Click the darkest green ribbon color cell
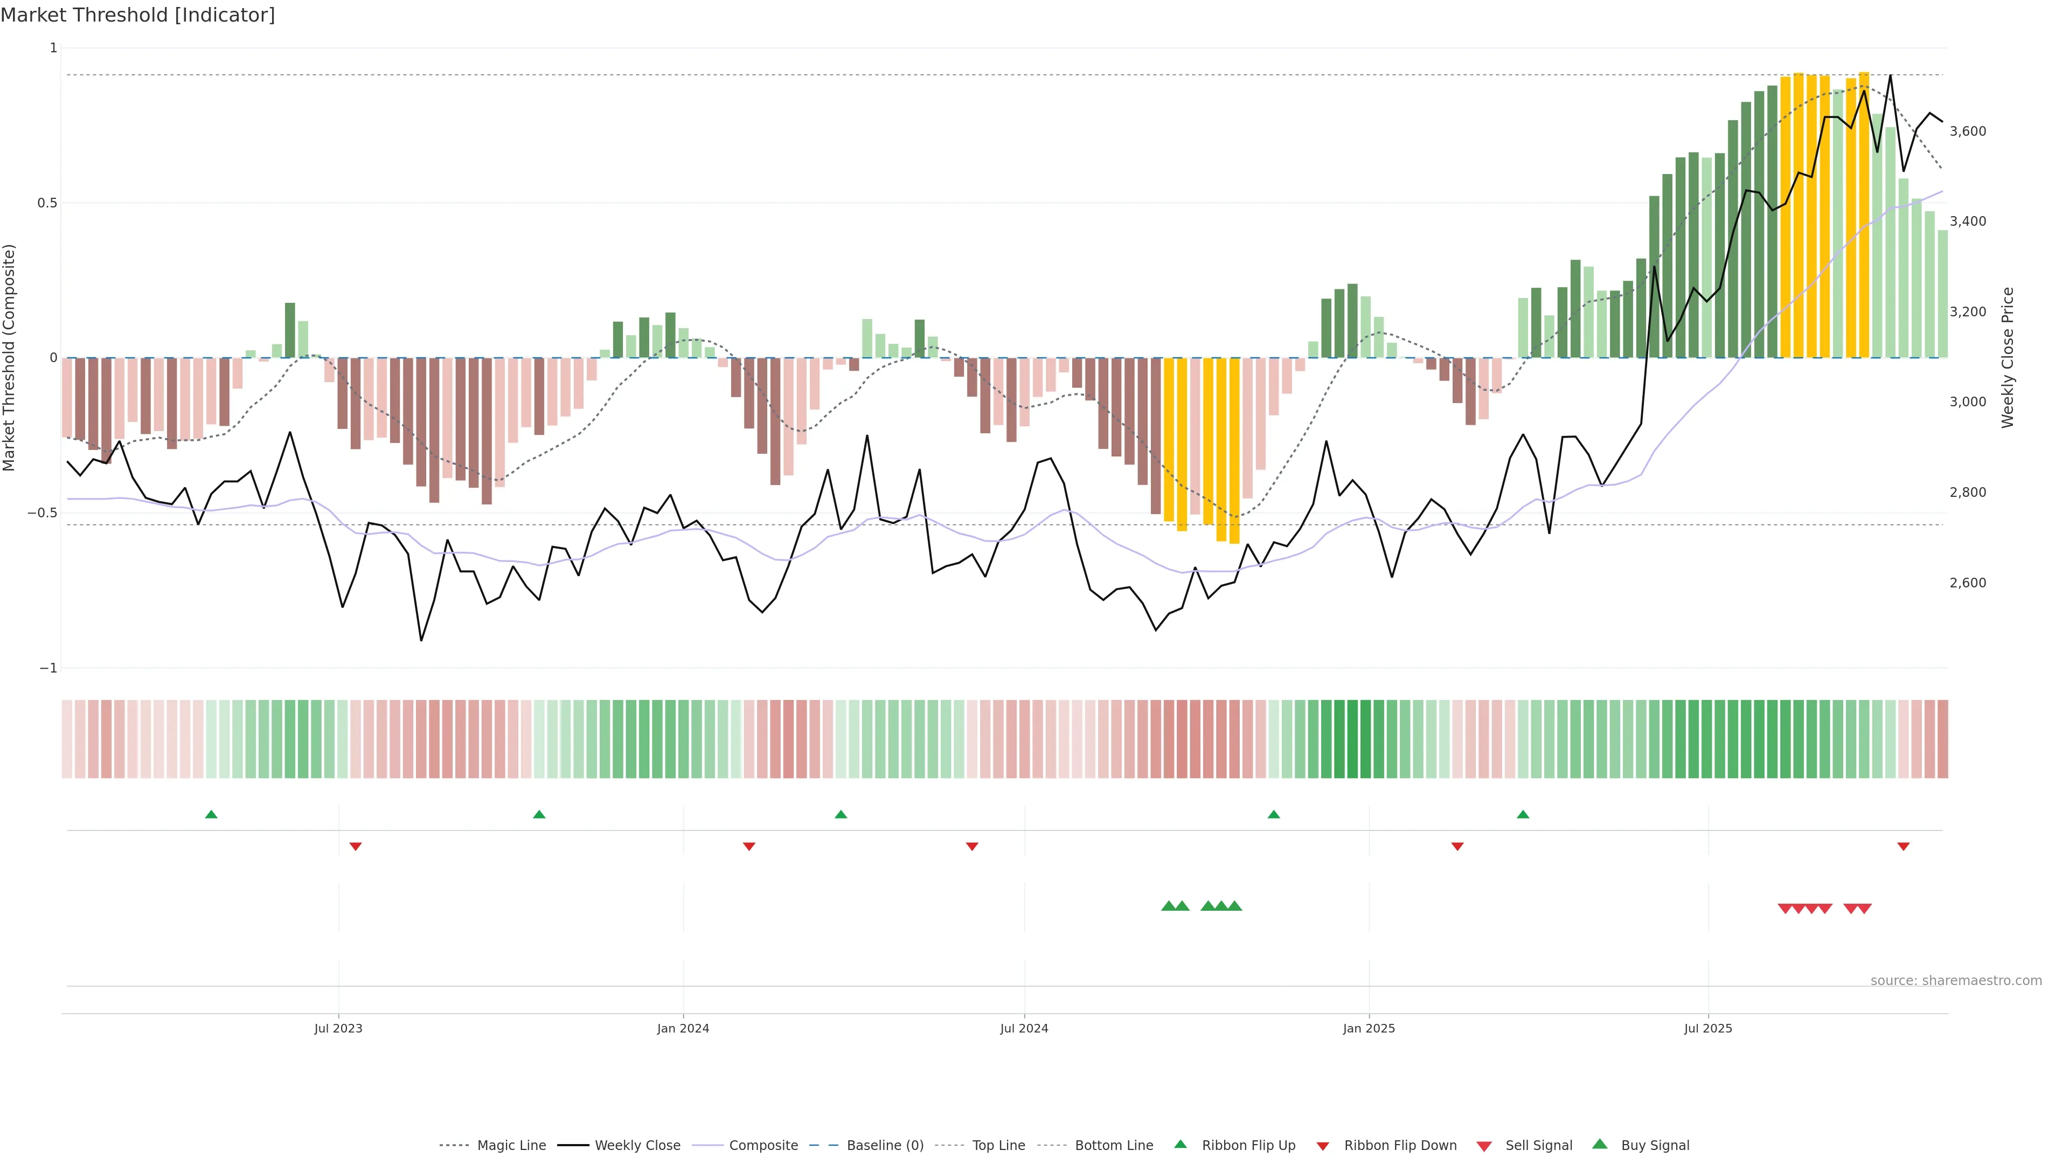 point(1352,739)
